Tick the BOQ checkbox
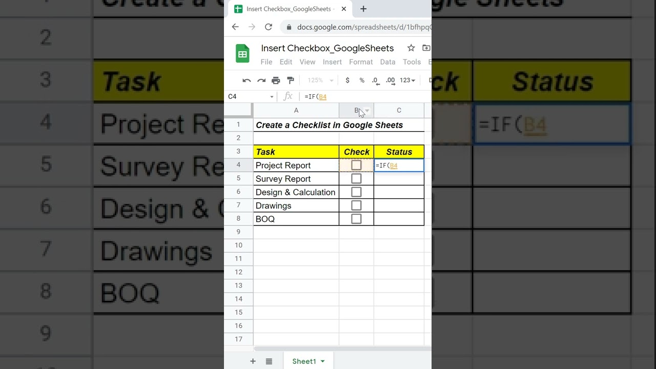This screenshot has height=369, width=656. [x=356, y=219]
